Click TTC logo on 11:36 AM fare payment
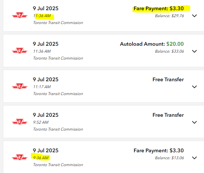The height and width of the screenshot is (173, 204). pyautogui.click(x=20, y=15)
